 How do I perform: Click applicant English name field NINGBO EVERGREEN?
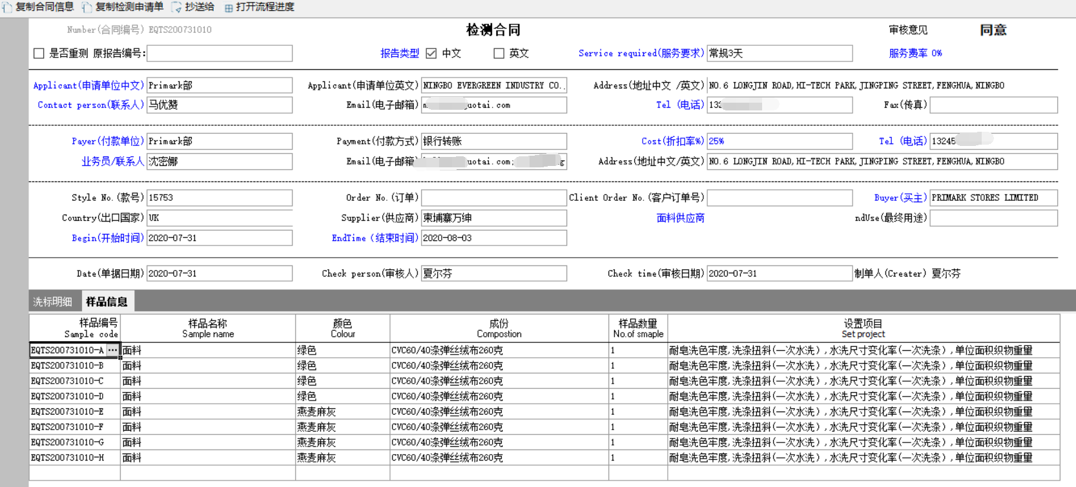tap(494, 85)
